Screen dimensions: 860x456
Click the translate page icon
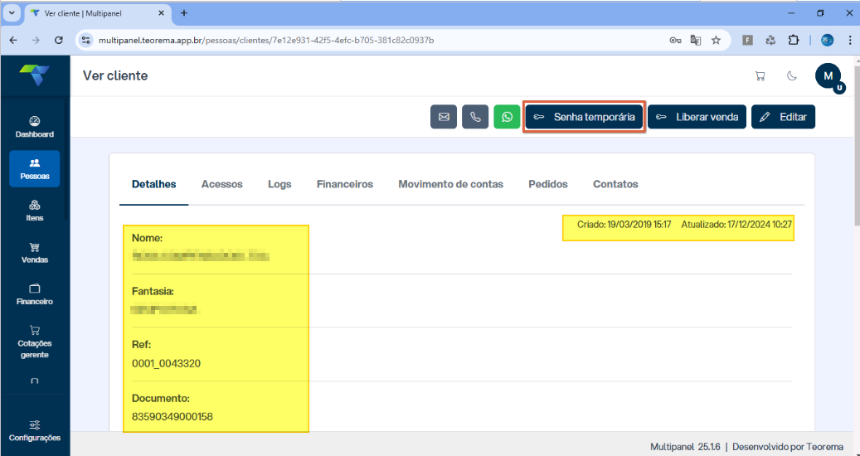pyautogui.click(x=696, y=40)
